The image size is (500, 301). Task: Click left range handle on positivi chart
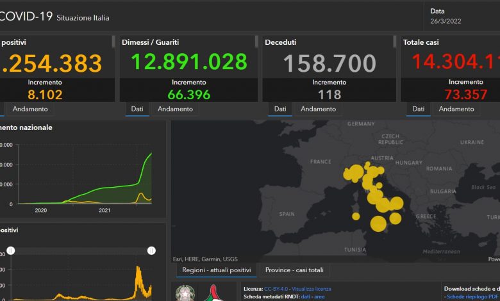click(x=11, y=250)
